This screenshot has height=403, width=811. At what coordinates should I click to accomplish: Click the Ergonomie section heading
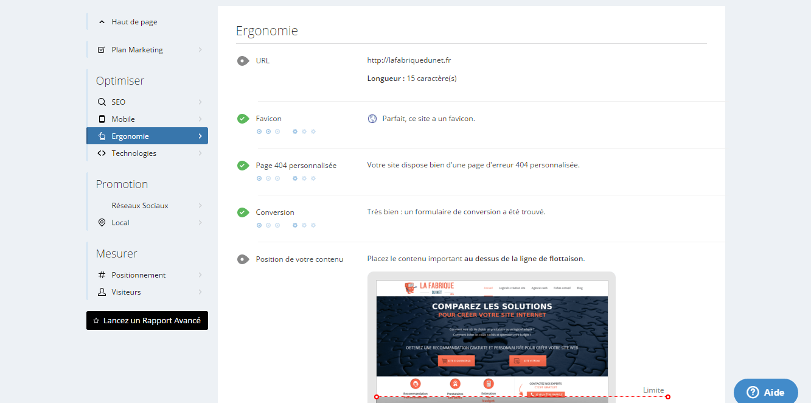click(x=267, y=30)
